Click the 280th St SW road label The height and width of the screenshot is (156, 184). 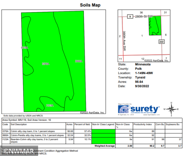(144, 17)
